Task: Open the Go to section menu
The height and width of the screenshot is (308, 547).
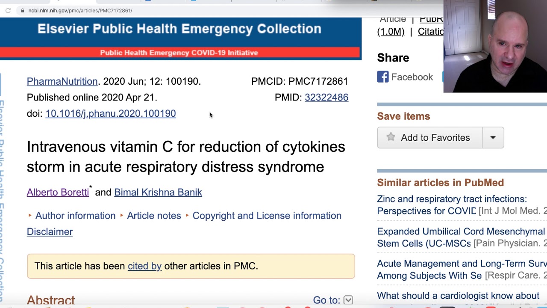Action: tap(348, 300)
